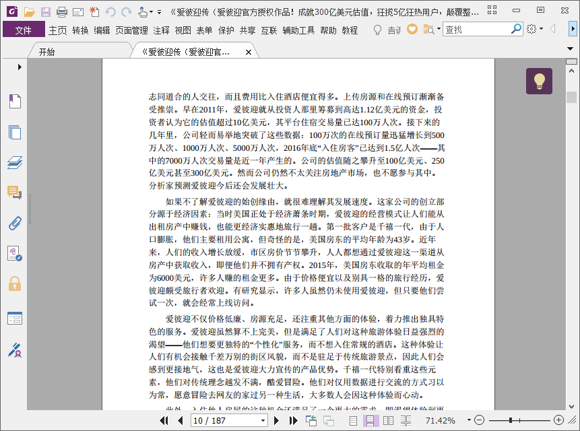Open the Layers panel icon
This screenshot has width=580, height=431.
click(x=15, y=162)
